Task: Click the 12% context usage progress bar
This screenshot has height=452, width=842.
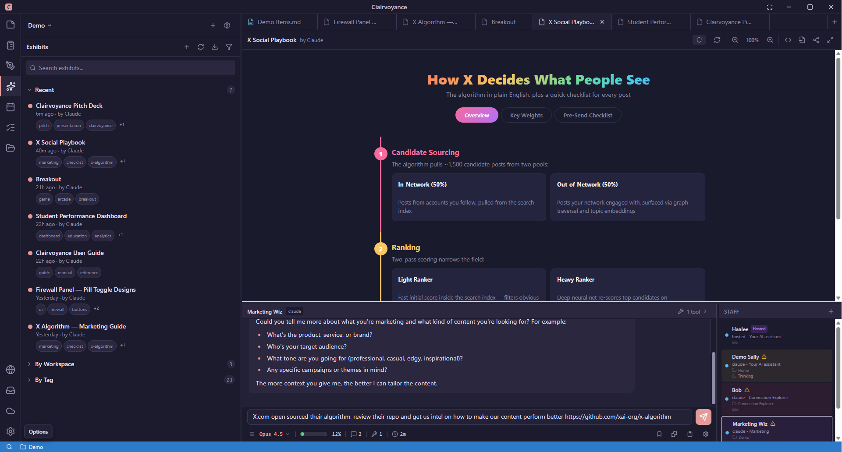Action: click(313, 434)
